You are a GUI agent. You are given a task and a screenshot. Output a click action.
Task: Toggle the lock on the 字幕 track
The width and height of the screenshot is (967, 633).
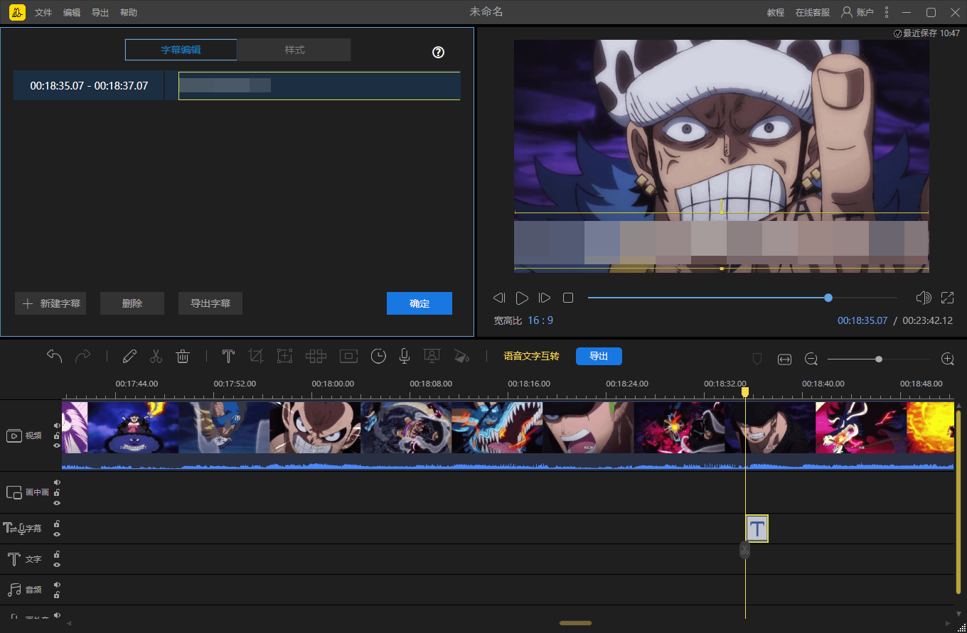click(x=57, y=524)
